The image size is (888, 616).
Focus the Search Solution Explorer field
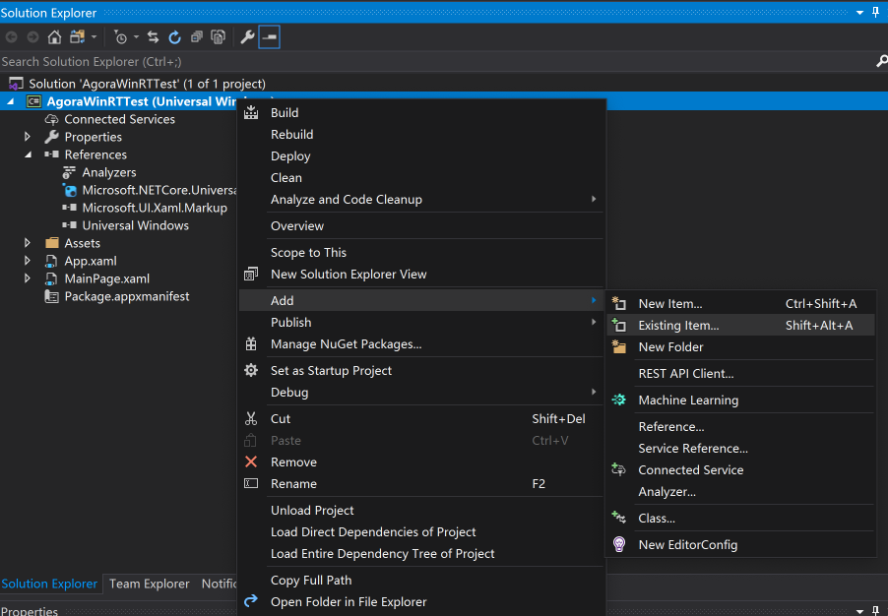(x=436, y=61)
